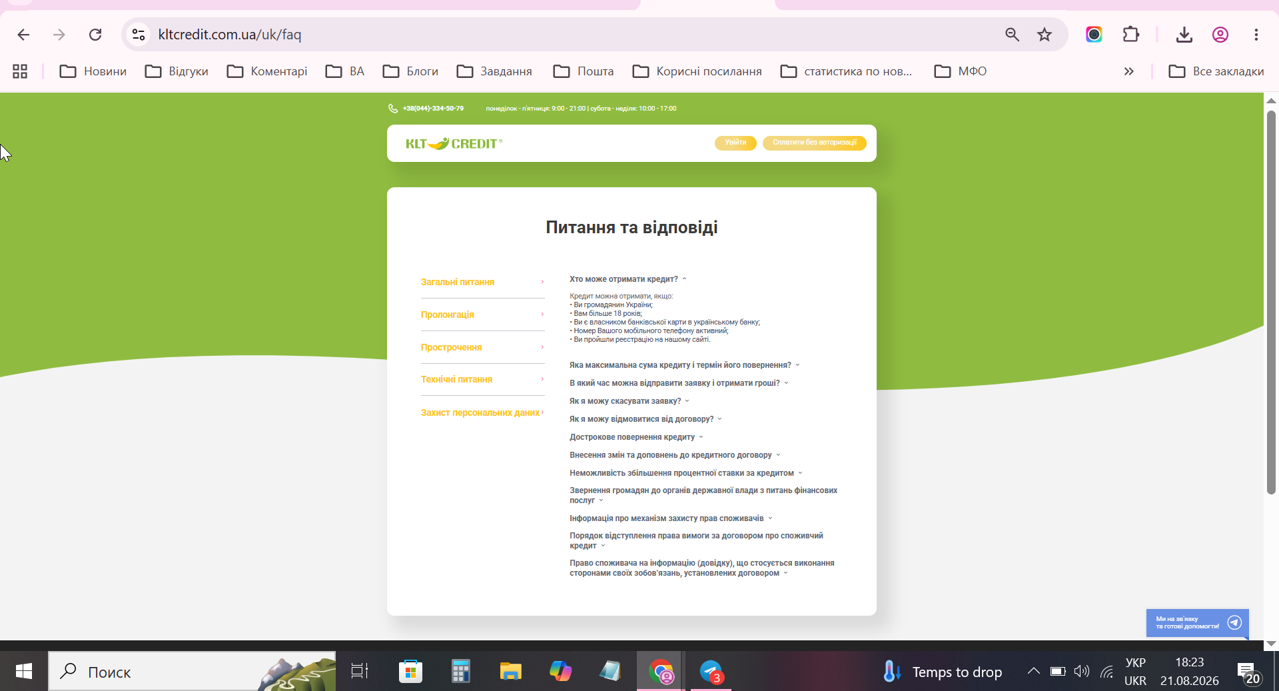
Task: Open Copilot from the taskbar
Action: [560, 672]
